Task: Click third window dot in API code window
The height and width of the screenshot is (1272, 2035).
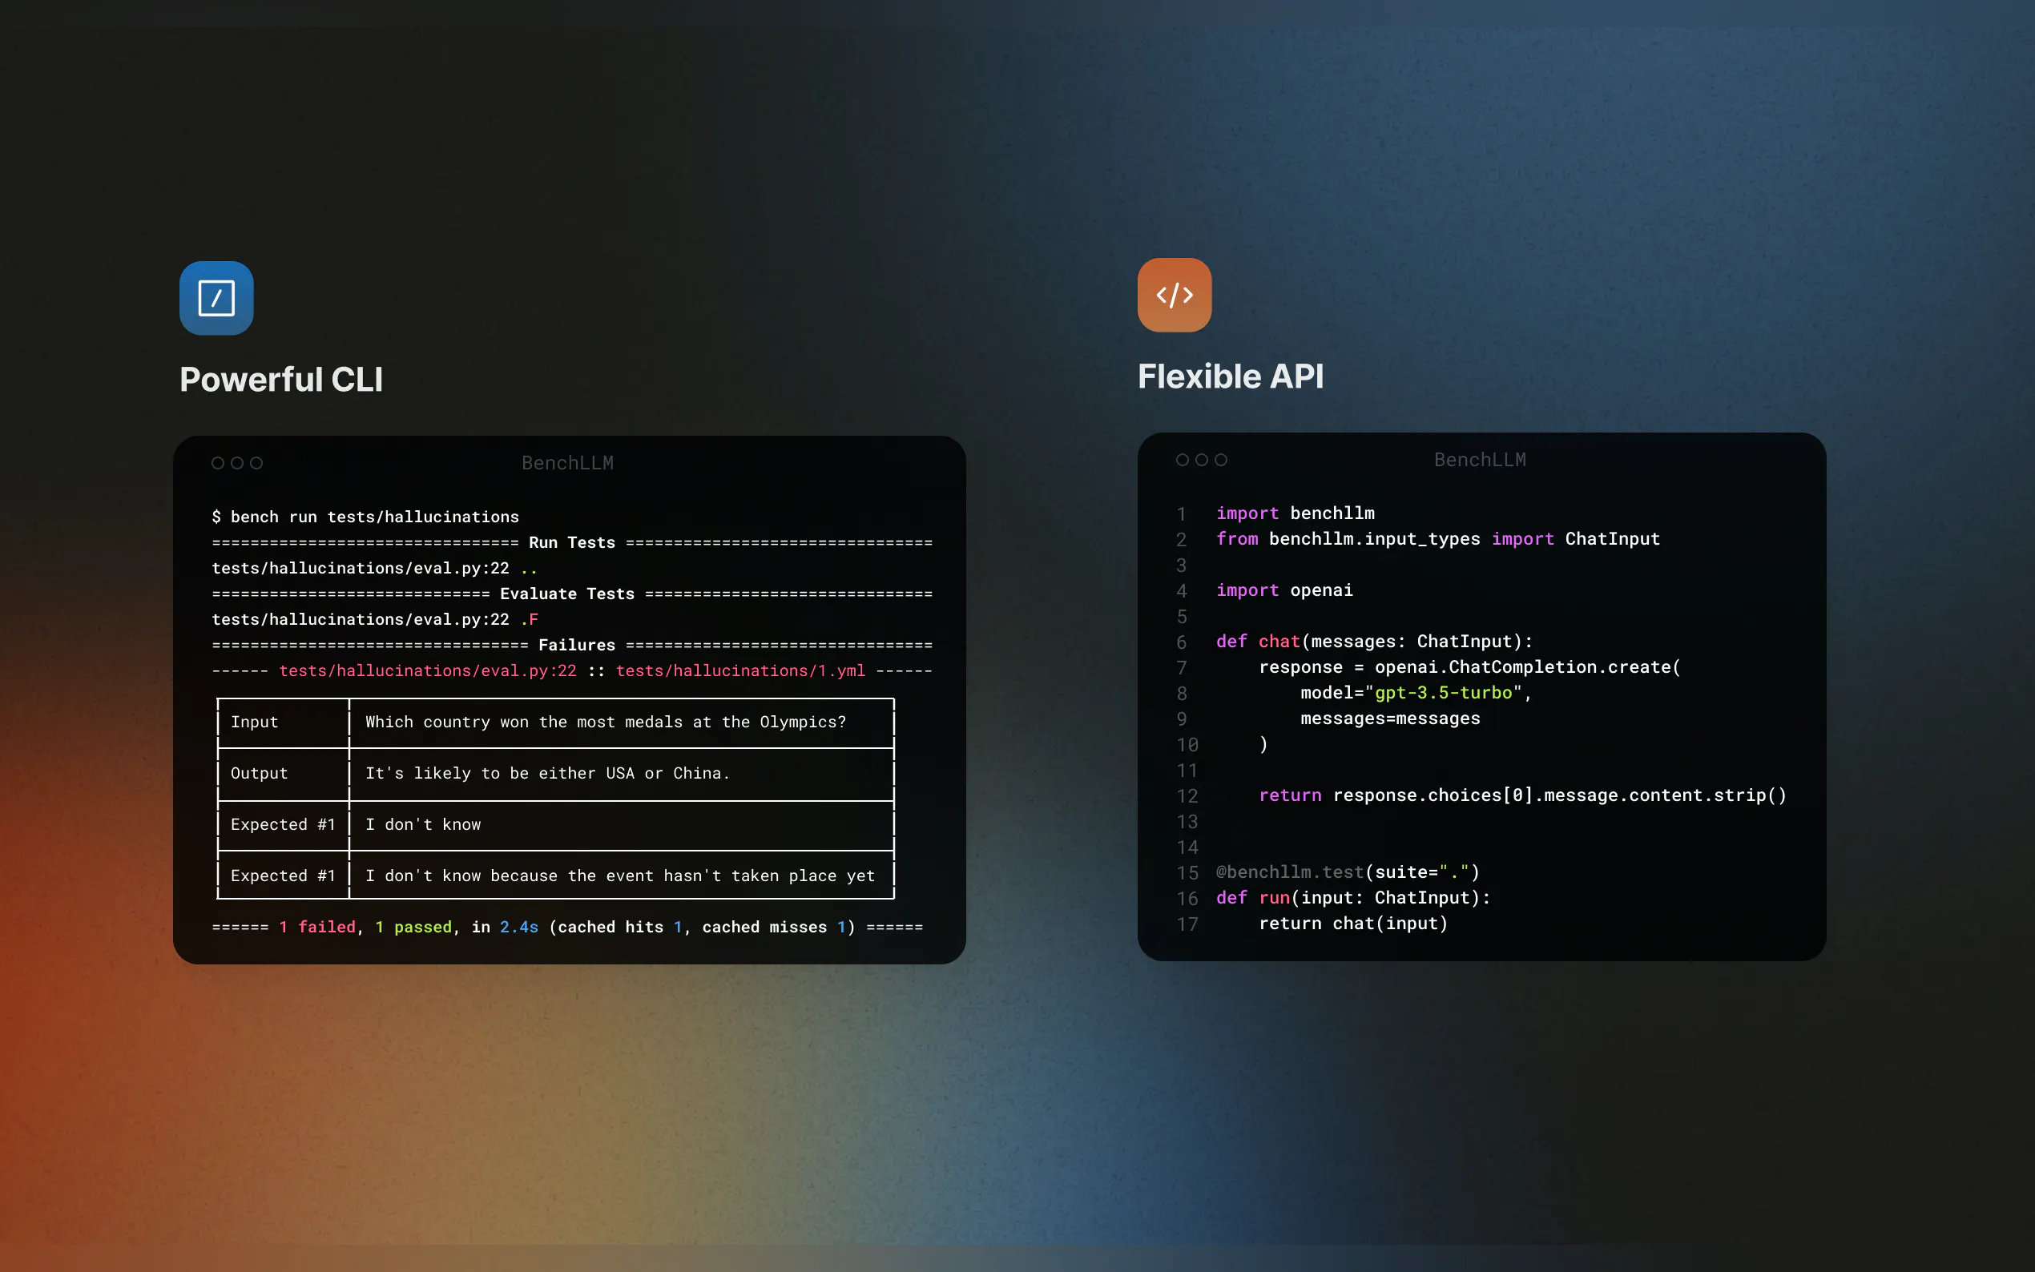Action: pyautogui.click(x=1221, y=459)
